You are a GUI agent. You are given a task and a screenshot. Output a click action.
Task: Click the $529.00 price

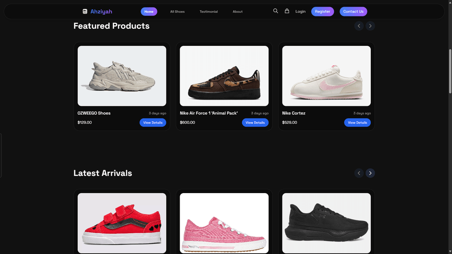[290, 123]
